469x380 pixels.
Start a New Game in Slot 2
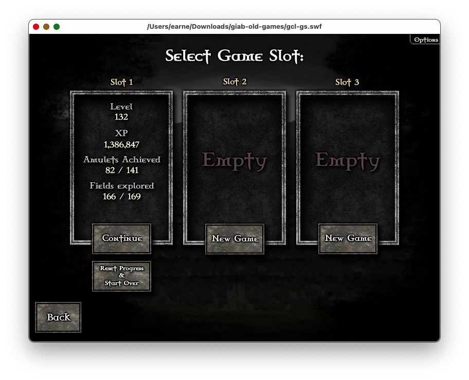(x=234, y=239)
